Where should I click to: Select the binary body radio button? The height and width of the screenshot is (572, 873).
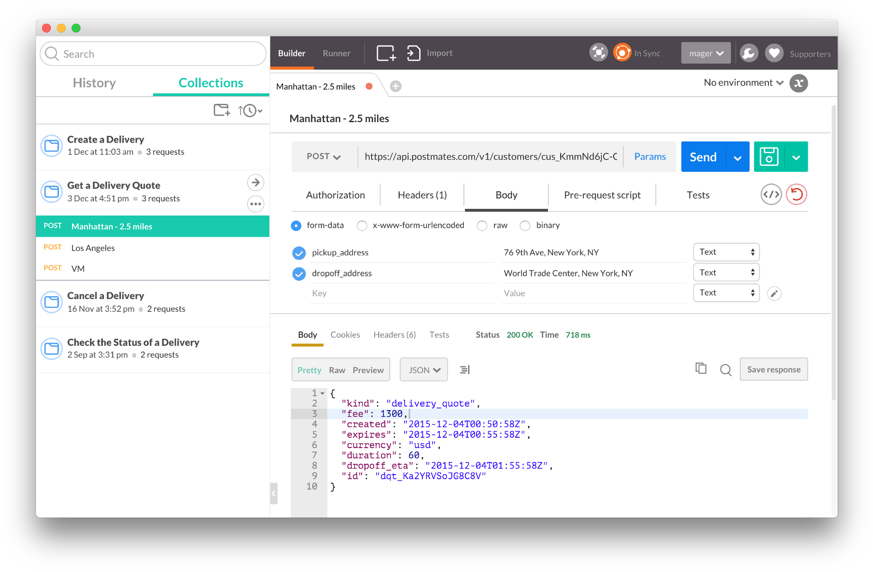pos(525,225)
